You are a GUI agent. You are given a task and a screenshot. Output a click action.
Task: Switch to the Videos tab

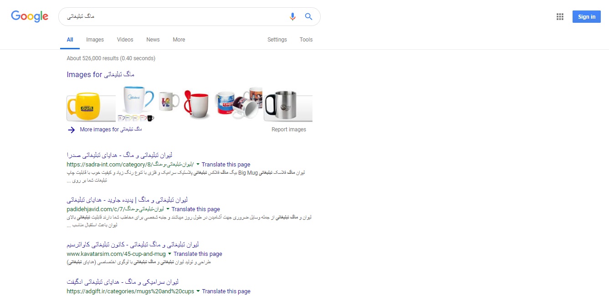[x=125, y=40]
